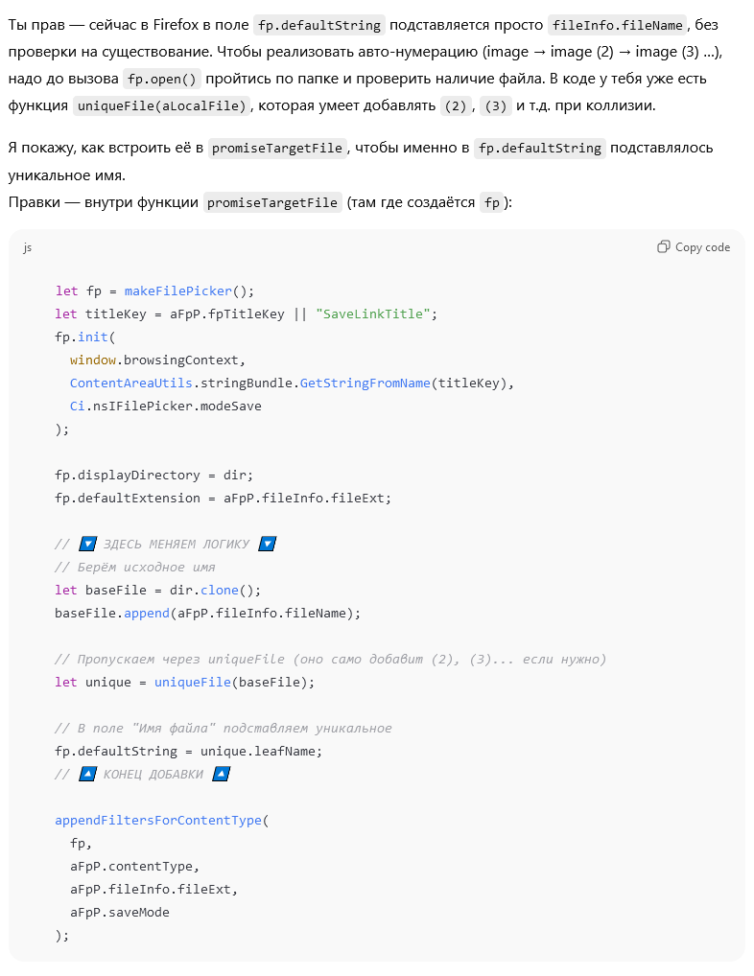Click up-arrow emoji after "КОНЕЦ ДОБАВКИ"

click(x=222, y=775)
